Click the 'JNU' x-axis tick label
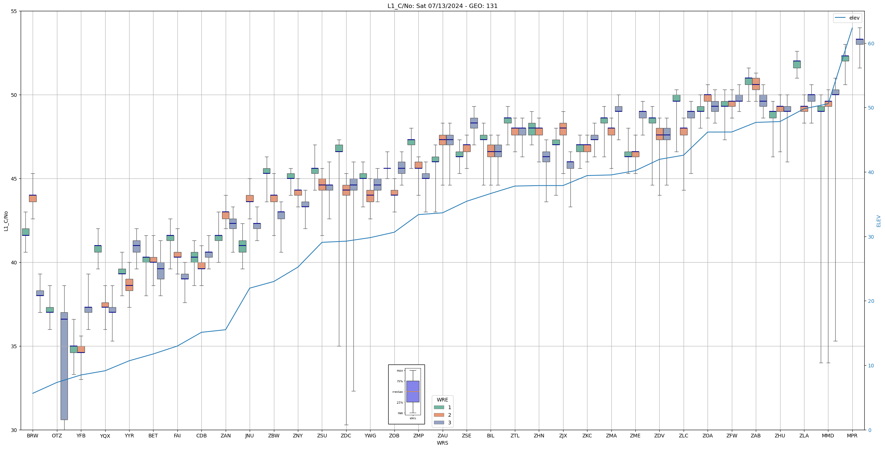 coord(250,436)
